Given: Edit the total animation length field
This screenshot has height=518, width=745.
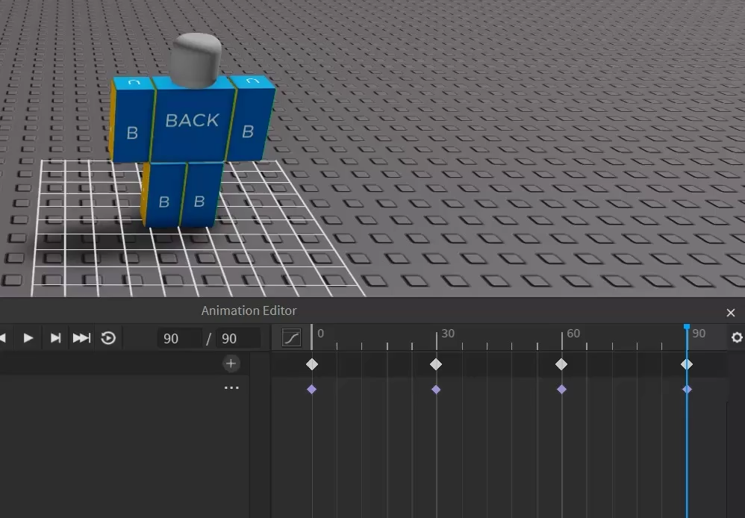Looking at the screenshot, I should tap(237, 338).
